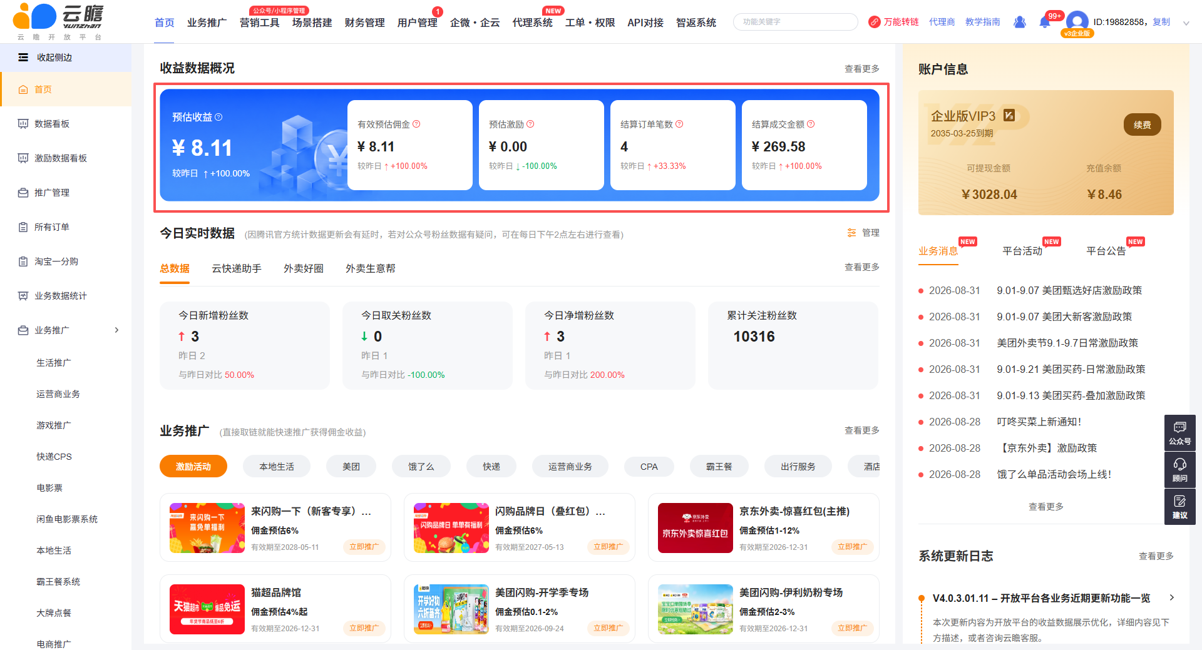1202x650 pixels.
Task: Click the help icon beside 预估收益
Action: [218, 117]
